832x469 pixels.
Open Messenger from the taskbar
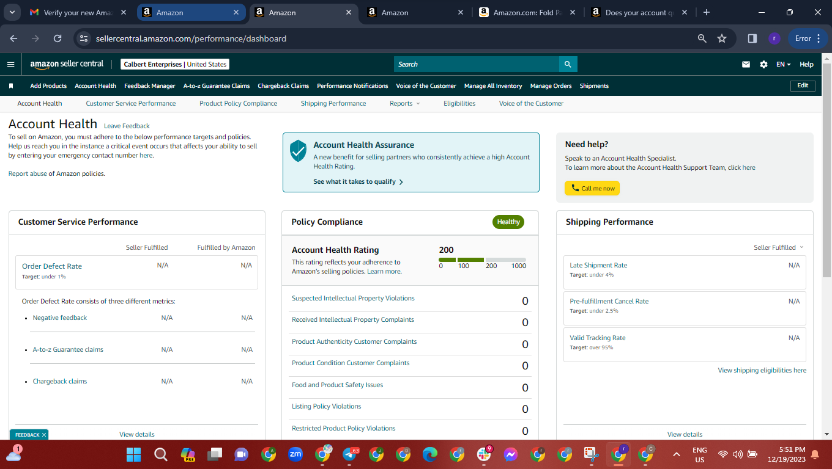click(x=511, y=454)
